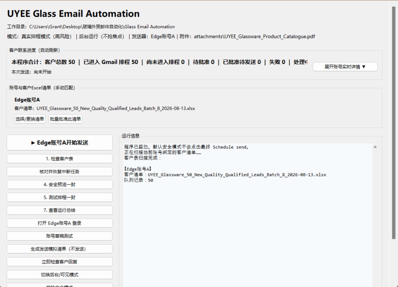
Task: Click the 模式：真实排程模式（高风险）status line
Action: coord(161,37)
